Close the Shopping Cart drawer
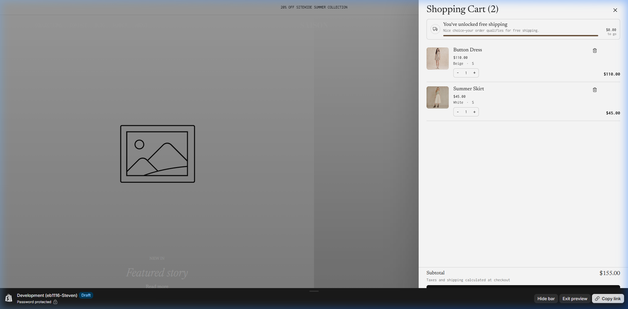 pos(615,10)
